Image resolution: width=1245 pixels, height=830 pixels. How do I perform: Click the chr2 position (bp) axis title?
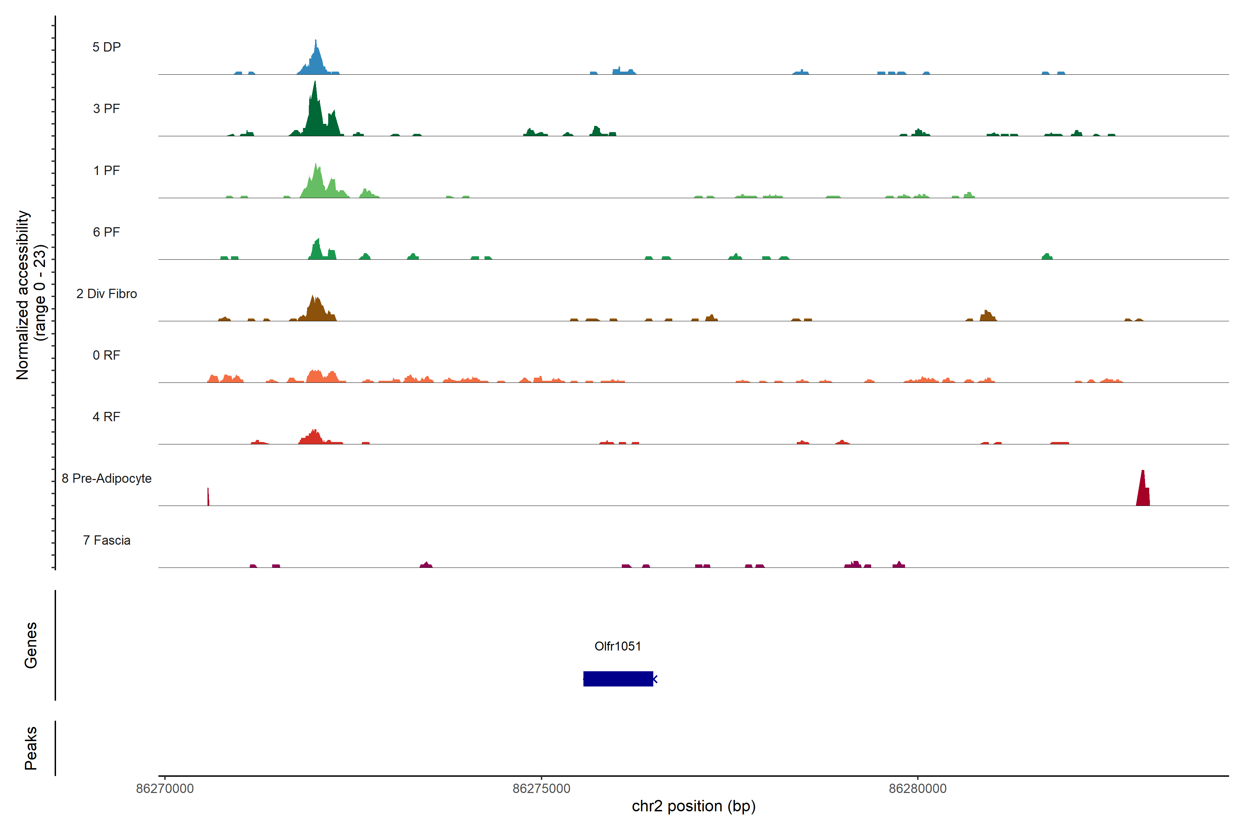(693, 806)
